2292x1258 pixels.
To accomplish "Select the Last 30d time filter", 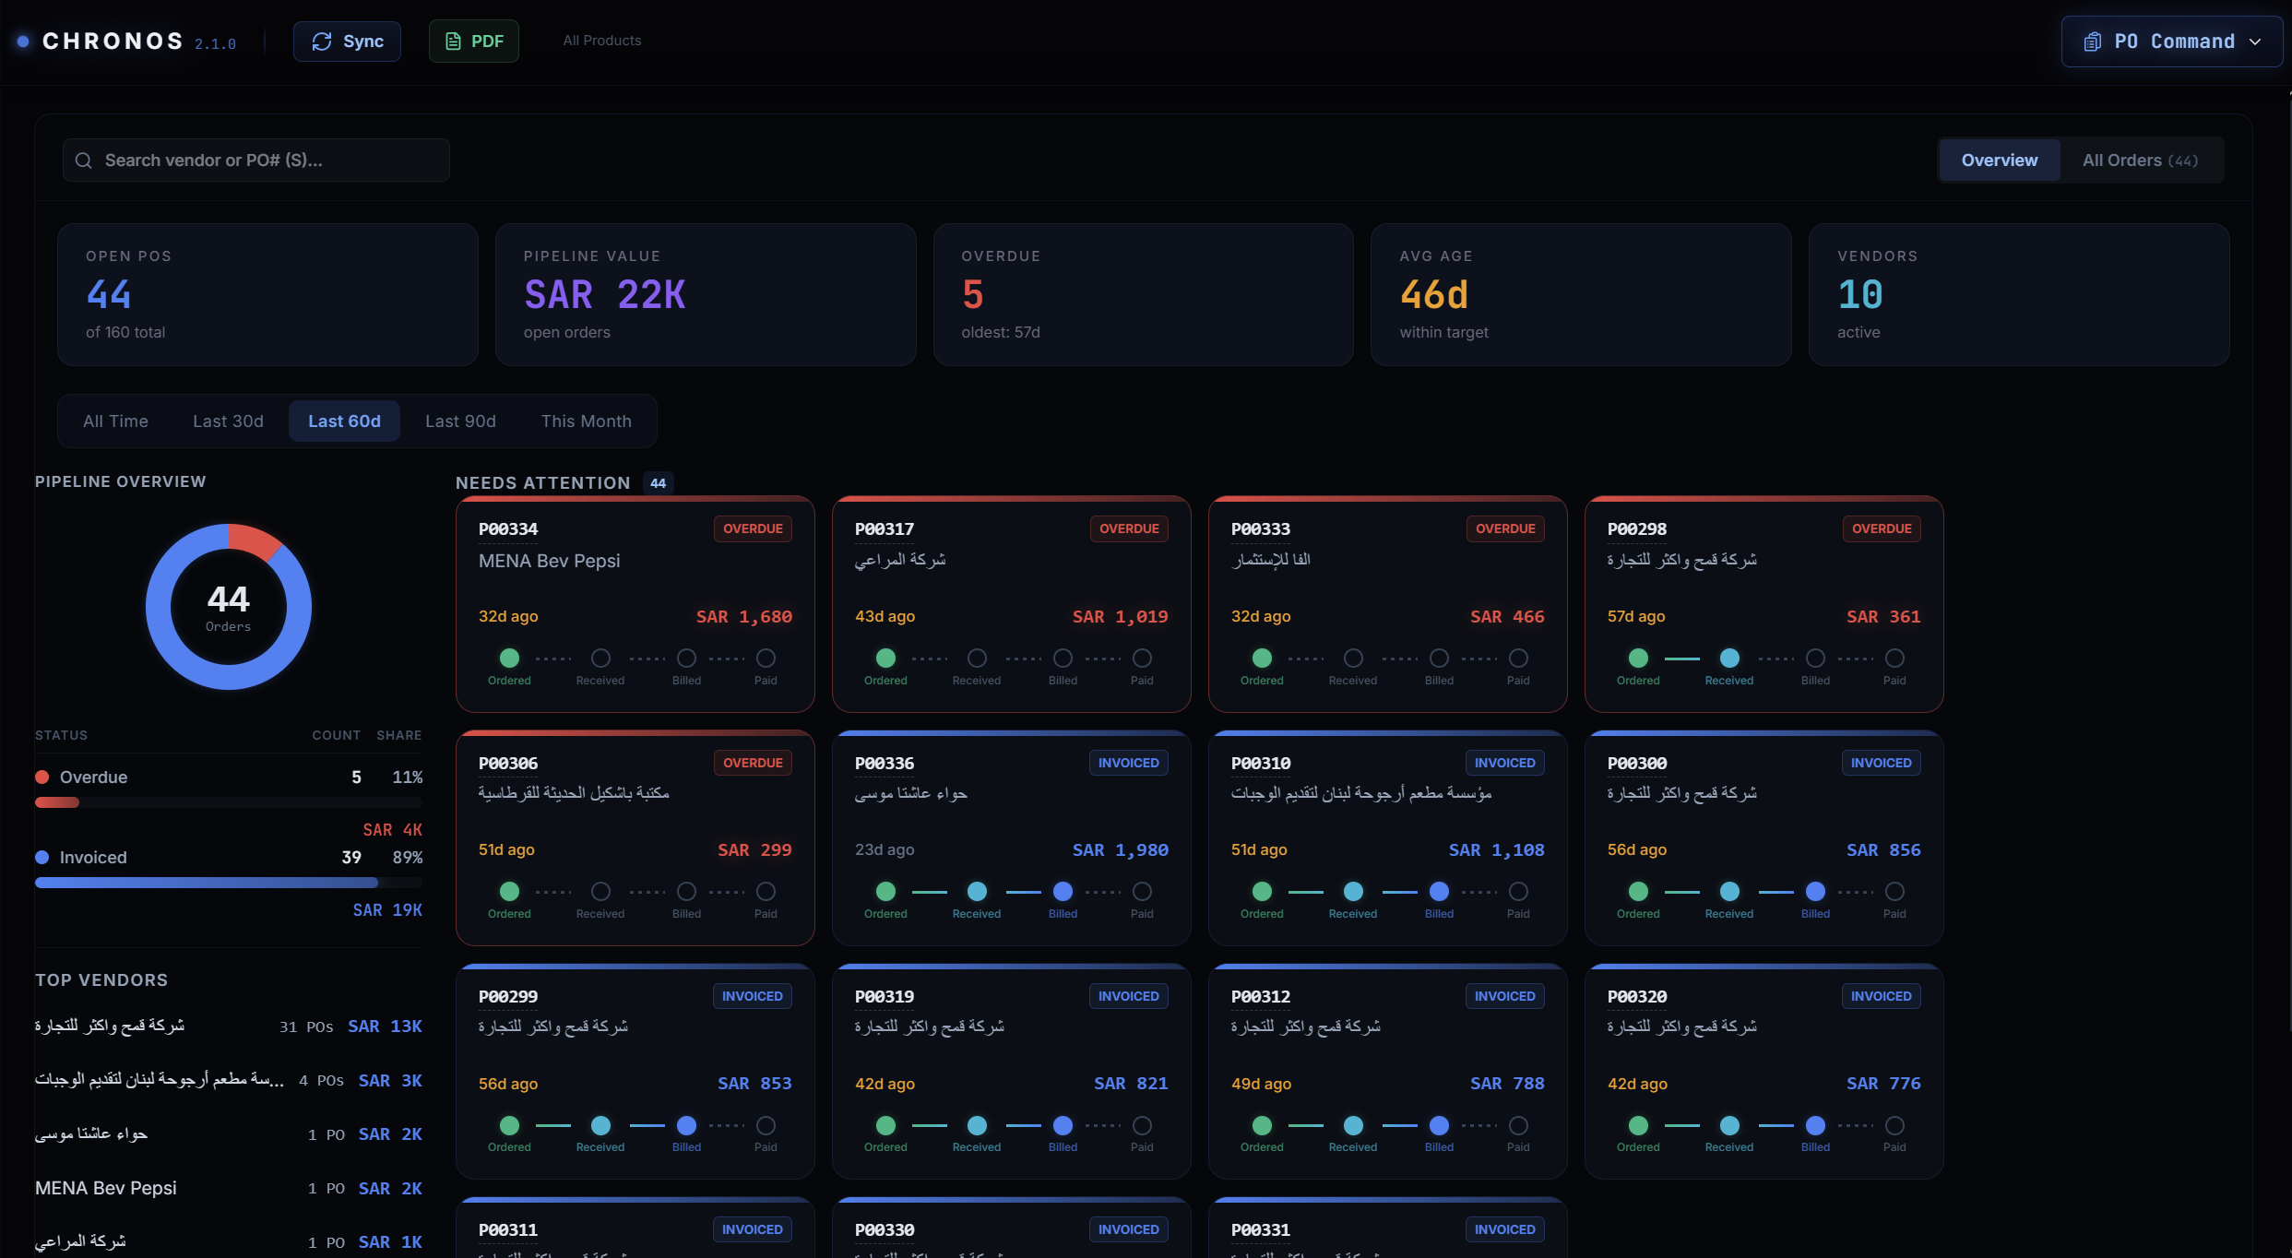I will pyautogui.click(x=228, y=421).
